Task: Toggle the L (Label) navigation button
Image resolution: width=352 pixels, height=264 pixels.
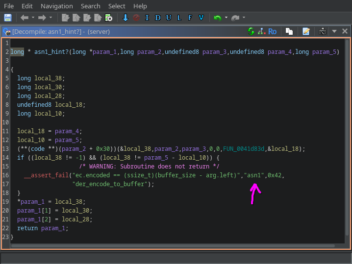Action: (179, 18)
